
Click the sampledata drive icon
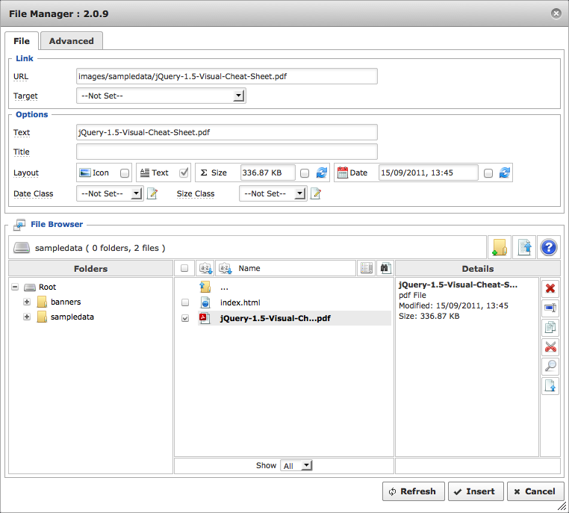click(x=22, y=248)
